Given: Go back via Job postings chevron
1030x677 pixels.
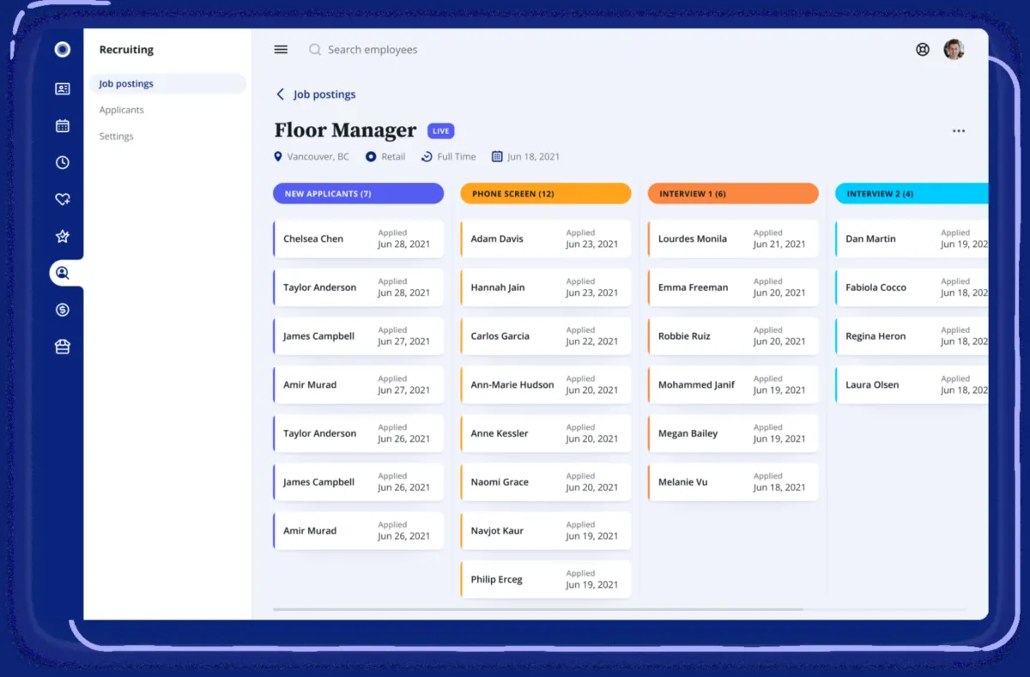Looking at the screenshot, I should pos(280,94).
